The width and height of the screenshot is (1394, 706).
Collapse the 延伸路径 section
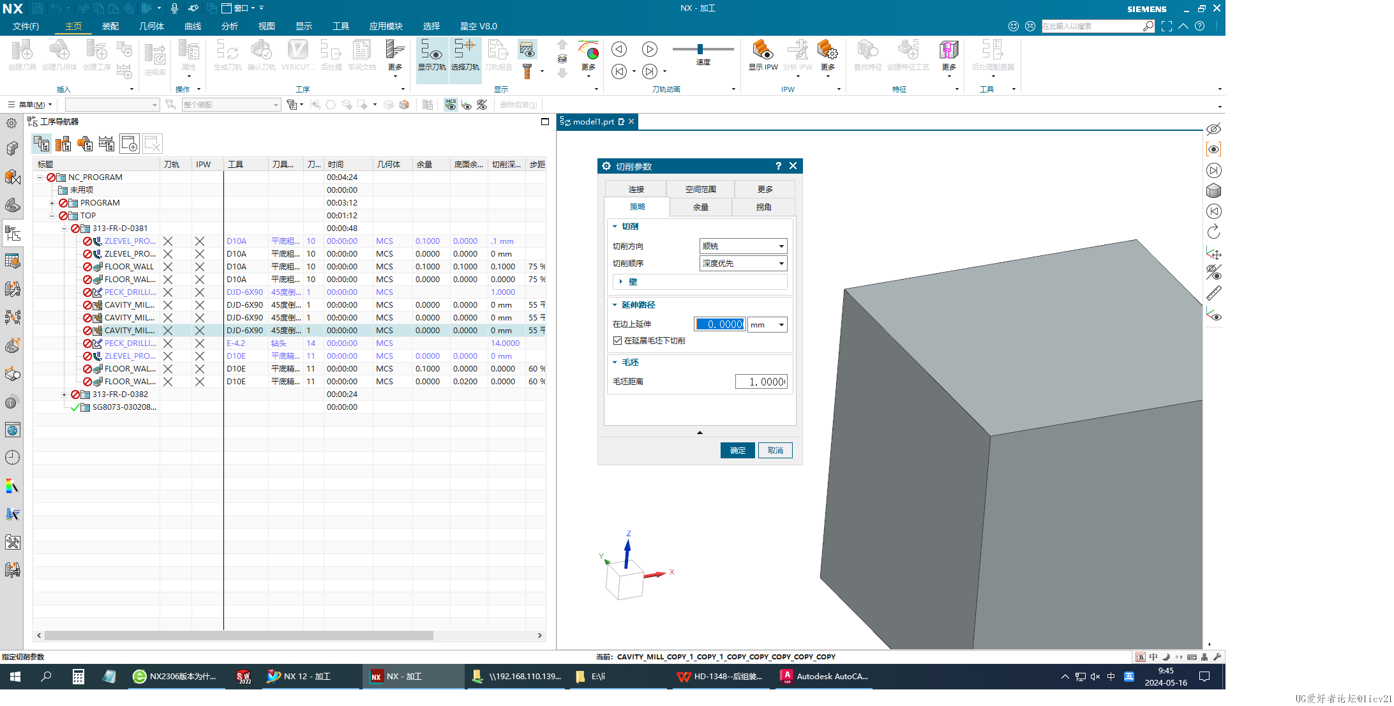tap(615, 305)
